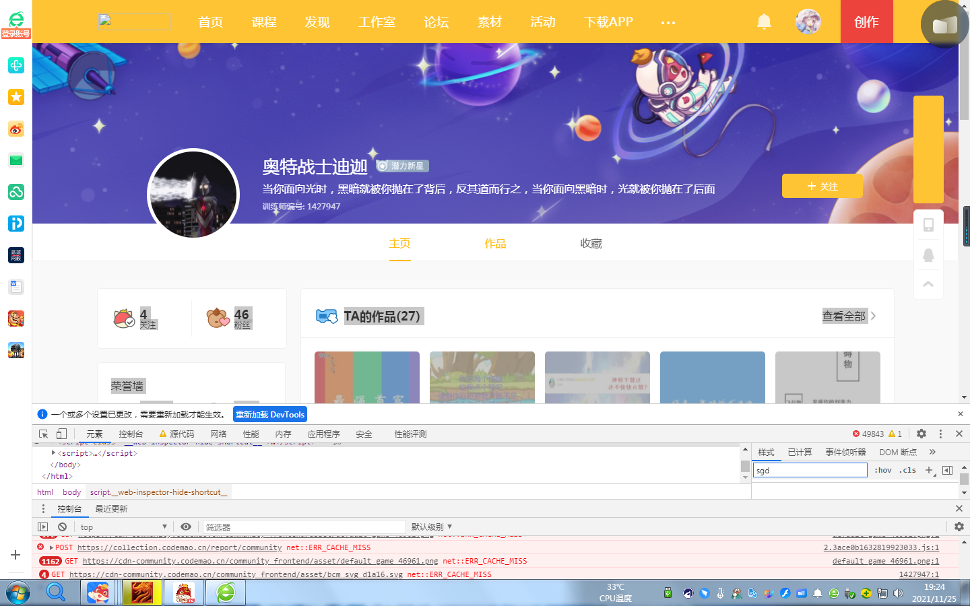Open the 360 browser icon on the taskbar
970x606 pixels.
pyautogui.click(x=226, y=593)
